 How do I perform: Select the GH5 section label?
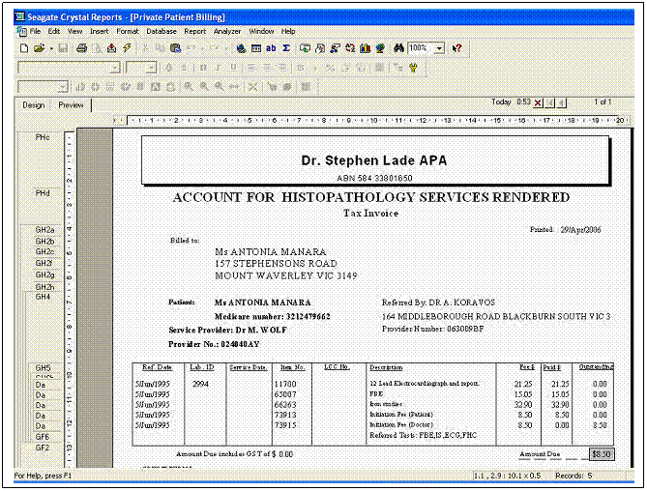click(43, 367)
